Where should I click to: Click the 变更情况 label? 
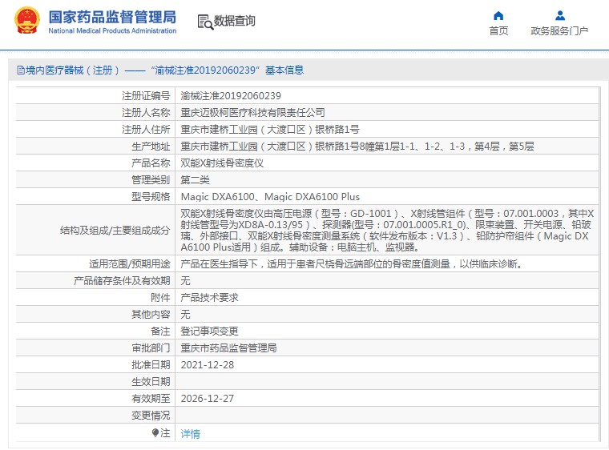(151, 416)
